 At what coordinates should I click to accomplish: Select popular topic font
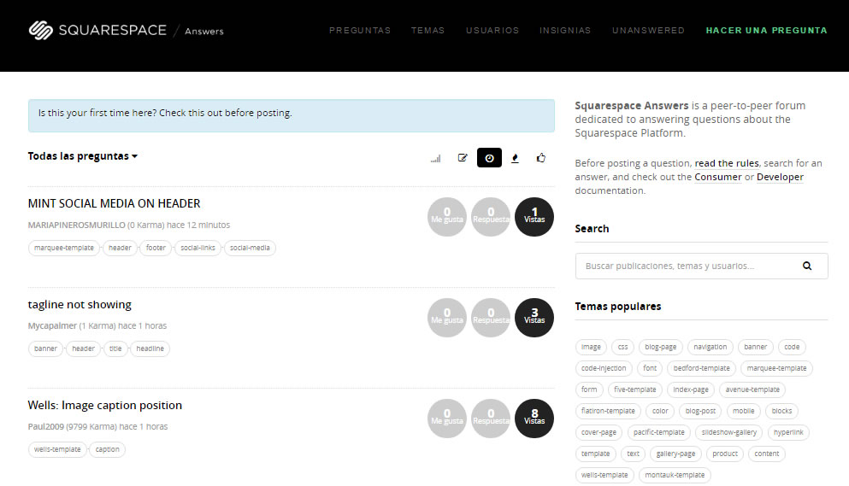point(650,368)
